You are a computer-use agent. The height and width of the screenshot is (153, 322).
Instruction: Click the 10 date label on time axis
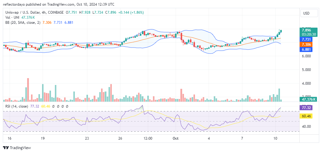(275, 138)
